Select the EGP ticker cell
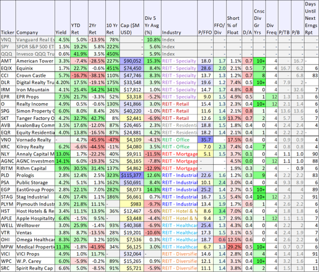319x272 pixels. click(x=8, y=190)
